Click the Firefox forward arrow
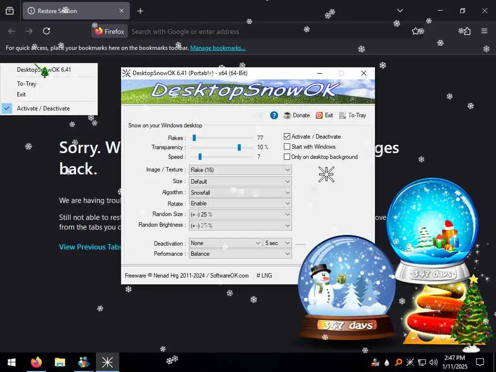Image resolution: width=496 pixels, height=372 pixels. (x=29, y=31)
